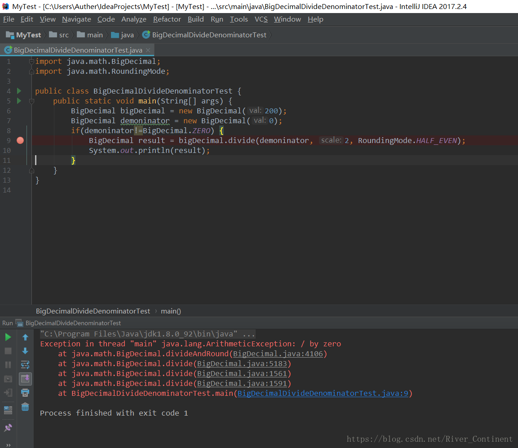Open Settings via the soft-wrap toggle icon in console
The image size is (518, 448).
coord(25,364)
